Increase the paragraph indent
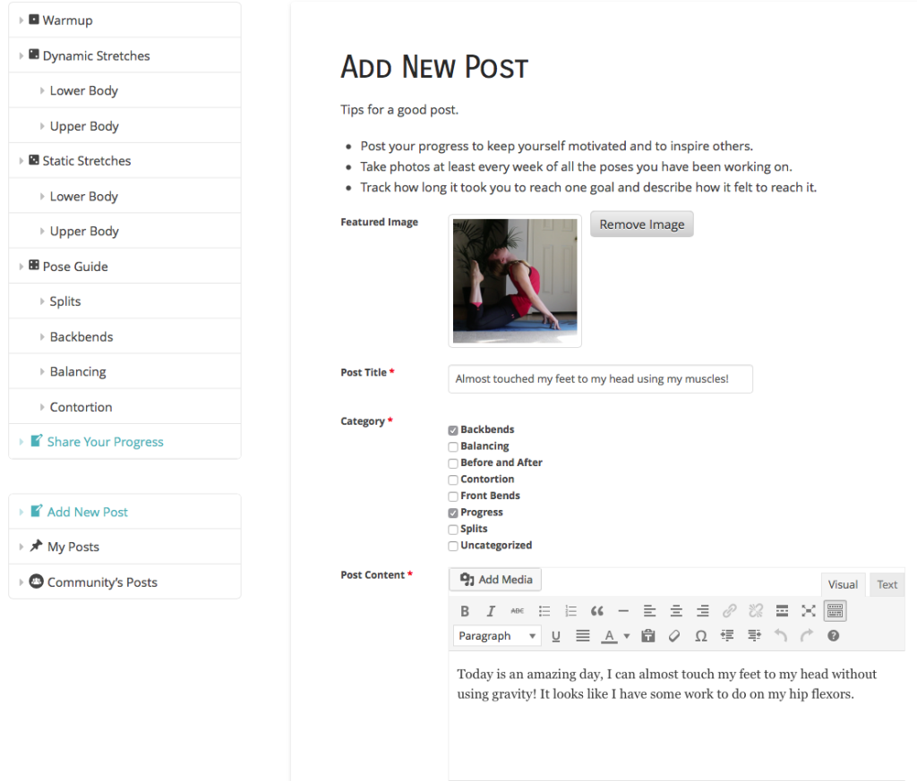Screen dimensions: 917x781 pyautogui.click(x=754, y=636)
